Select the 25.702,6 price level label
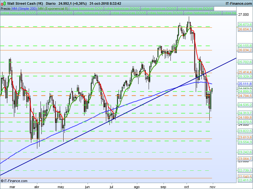253x189 pixels. pyautogui.click(x=245, y=62)
